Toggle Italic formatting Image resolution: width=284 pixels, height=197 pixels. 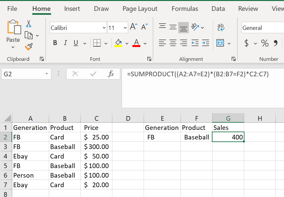pyautogui.click(x=65, y=43)
